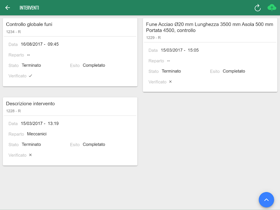Click Completato outcome on card 1234

point(94,65)
